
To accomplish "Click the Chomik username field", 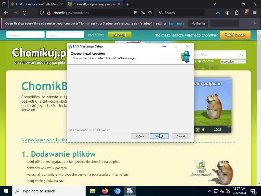I will [25, 35].
